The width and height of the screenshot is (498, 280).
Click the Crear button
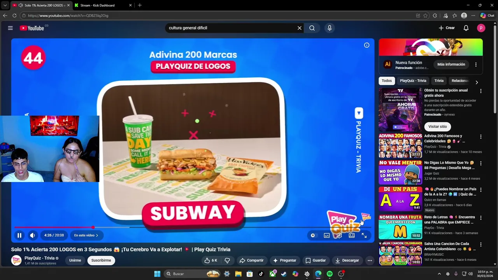click(447, 28)
